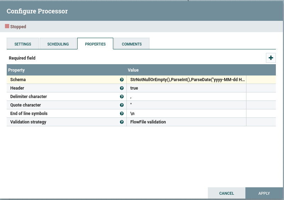Click the Required field label
Viewport: 284px width, 200px height.
tap(22, 58)
